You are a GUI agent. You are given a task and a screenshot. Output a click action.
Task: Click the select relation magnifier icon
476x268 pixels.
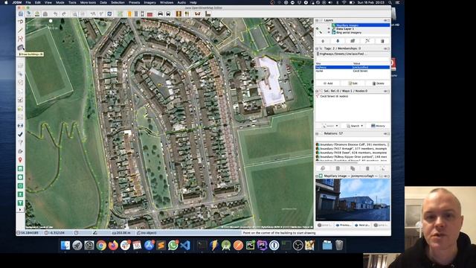[x=323, y=168]
